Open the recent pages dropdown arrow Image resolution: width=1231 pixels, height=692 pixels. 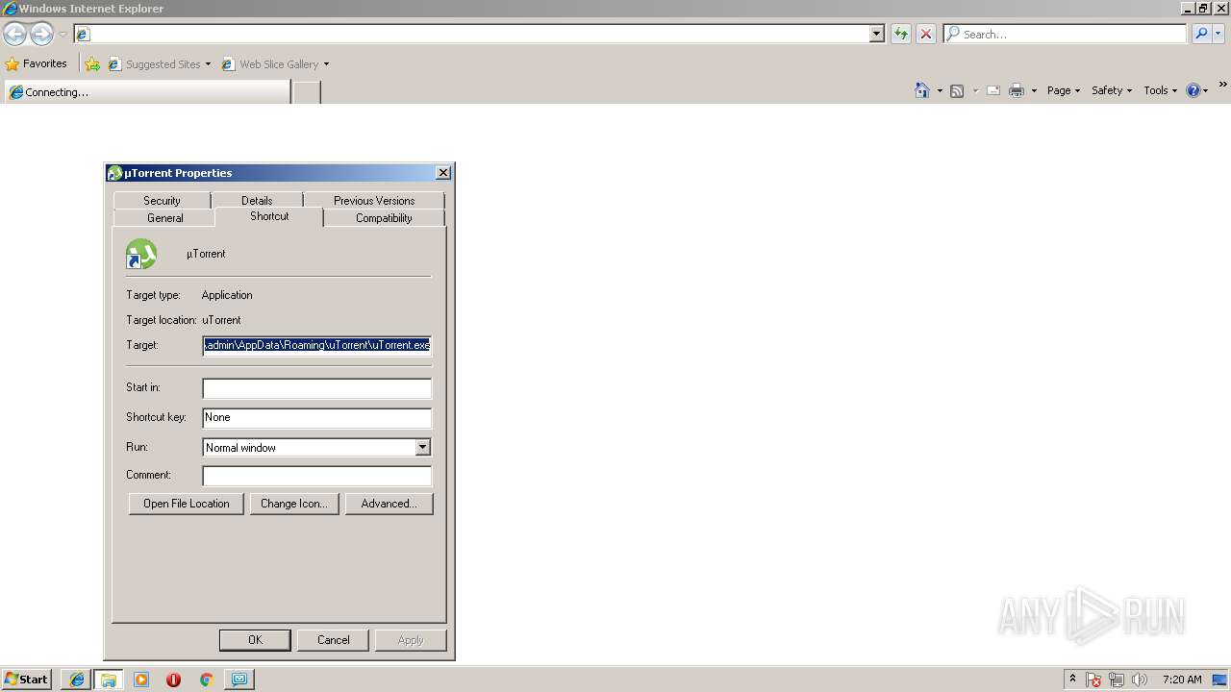pos(63,35)
